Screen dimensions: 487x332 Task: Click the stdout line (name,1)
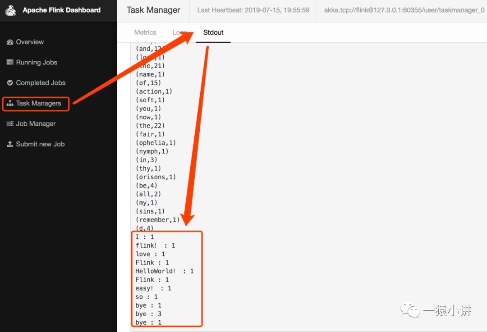click(150, 74)
